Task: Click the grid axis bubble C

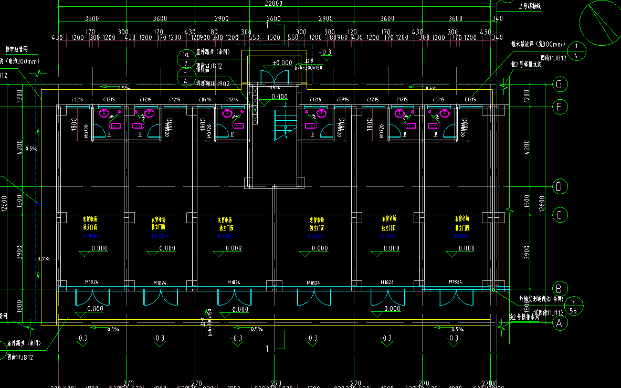Action: pos(559,215)
